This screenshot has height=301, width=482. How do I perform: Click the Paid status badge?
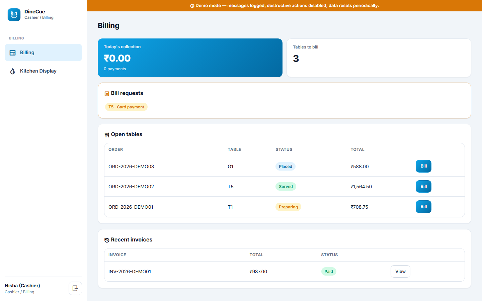click(329, 272)
